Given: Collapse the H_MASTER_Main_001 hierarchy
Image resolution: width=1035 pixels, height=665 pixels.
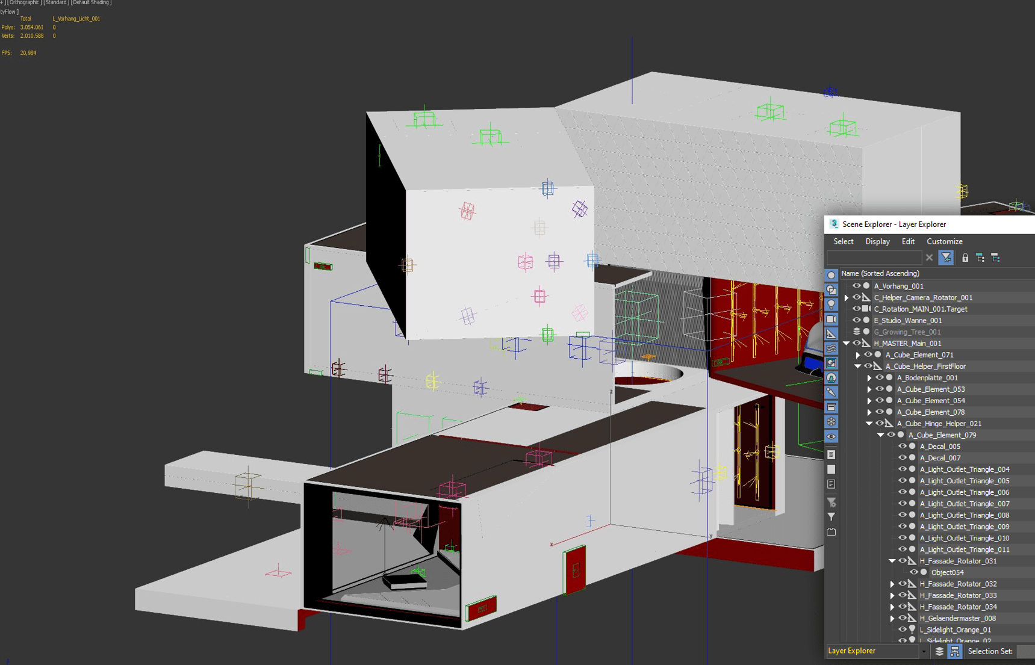Looking at the screenshot, I should pos(847,344).
